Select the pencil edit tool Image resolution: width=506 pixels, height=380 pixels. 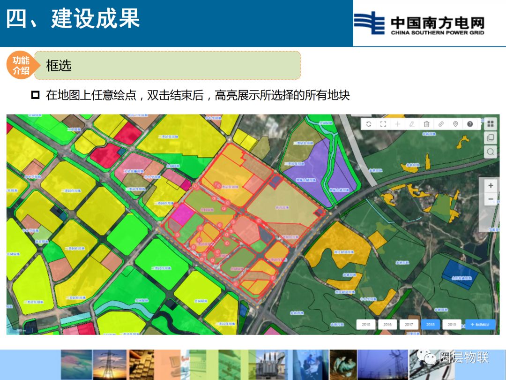(x=412, y=124)
